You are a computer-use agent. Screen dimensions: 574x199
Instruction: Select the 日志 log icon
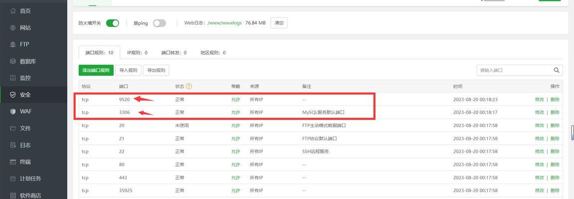click(13, 145)
